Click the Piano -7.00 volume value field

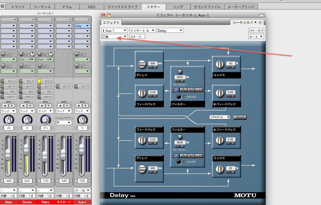tap(45, 181)
